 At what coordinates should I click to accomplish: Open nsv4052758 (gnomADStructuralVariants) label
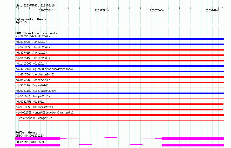(x=45, y=112)
